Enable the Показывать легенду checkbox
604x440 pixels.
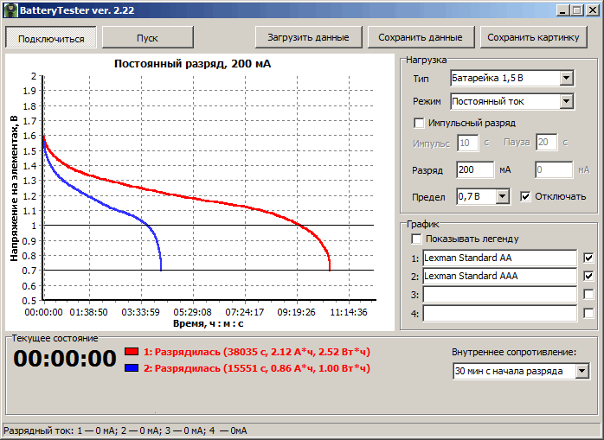416,239
